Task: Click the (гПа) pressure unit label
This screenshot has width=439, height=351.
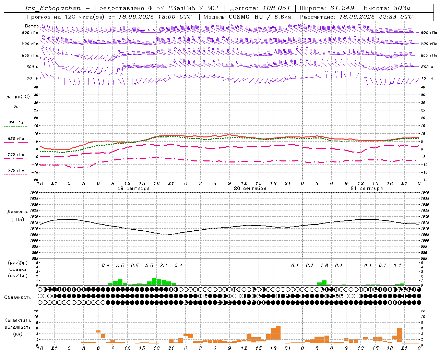Action: coord(18,219)
